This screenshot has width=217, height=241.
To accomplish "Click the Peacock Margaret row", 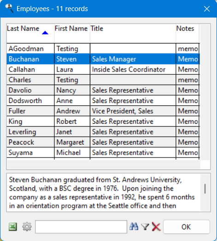I will tap(103, 142).
